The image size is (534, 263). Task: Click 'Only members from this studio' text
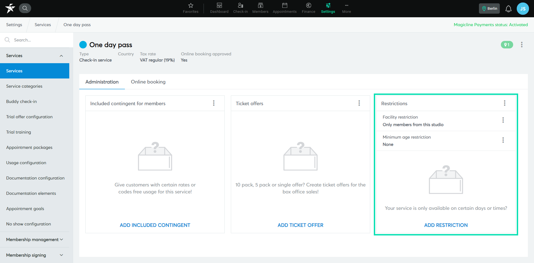coord(413,125)
